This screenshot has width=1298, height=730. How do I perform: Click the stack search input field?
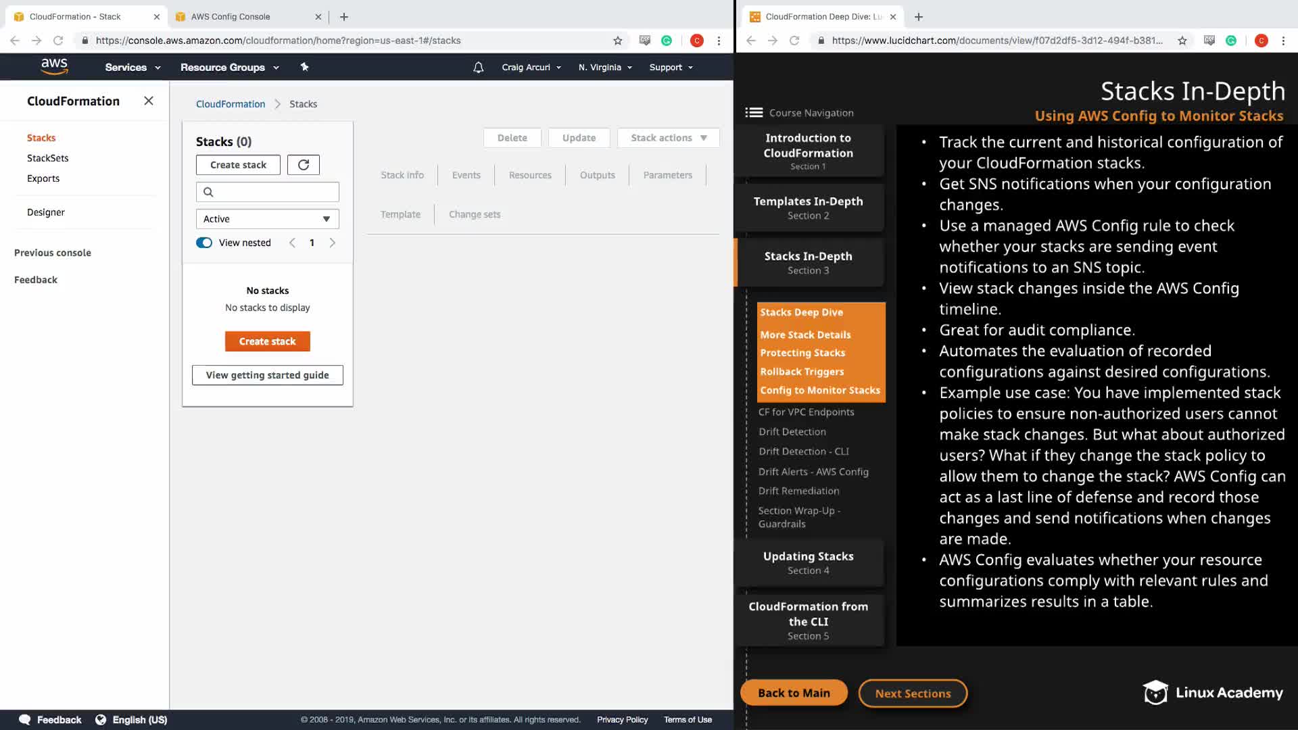tap(268, 192)
